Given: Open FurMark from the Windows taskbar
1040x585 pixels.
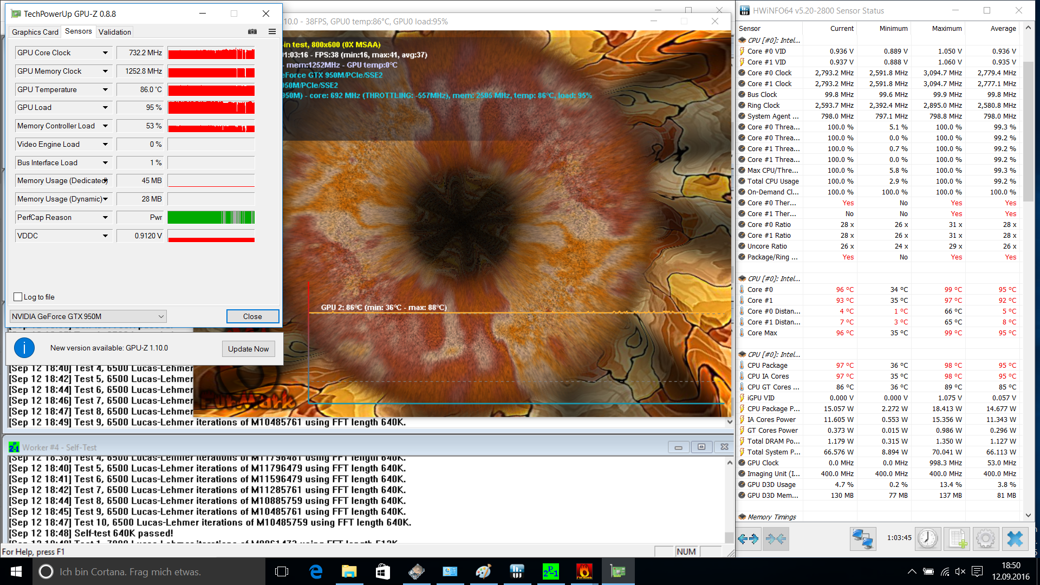Looking at the screenshot, I should [584, 571].
